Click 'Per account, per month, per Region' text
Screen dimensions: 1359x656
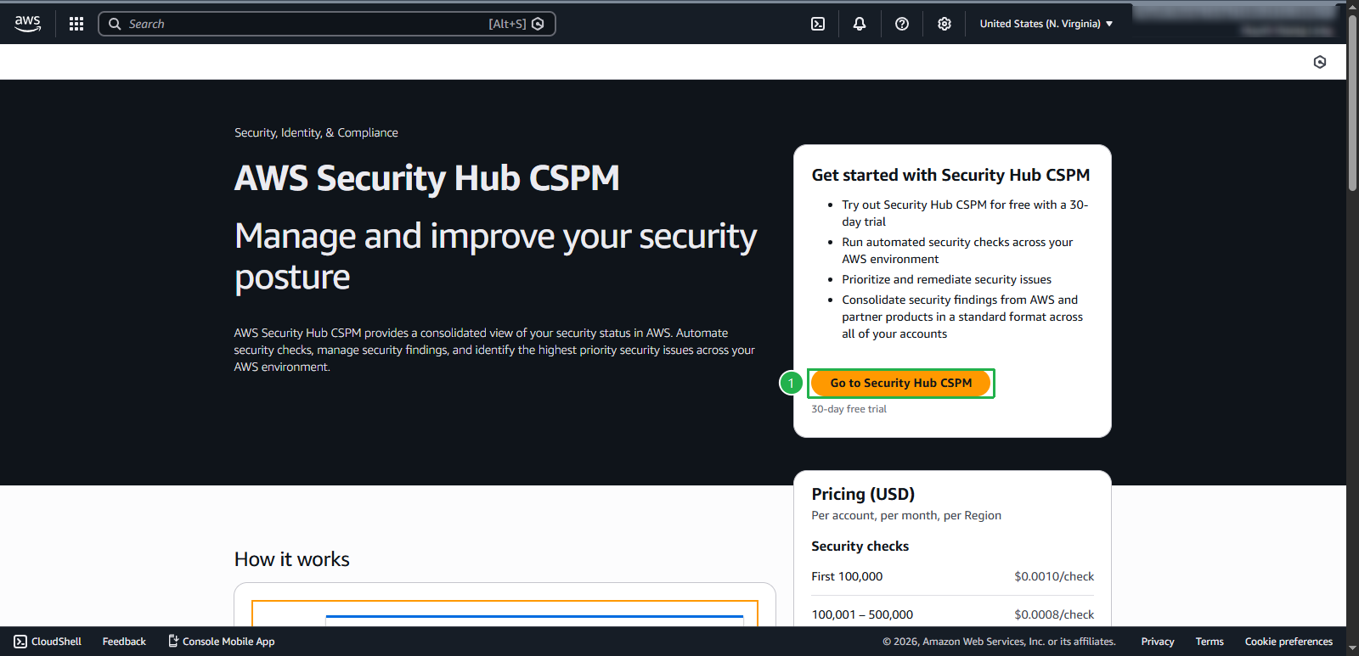[x=906, y=515]
